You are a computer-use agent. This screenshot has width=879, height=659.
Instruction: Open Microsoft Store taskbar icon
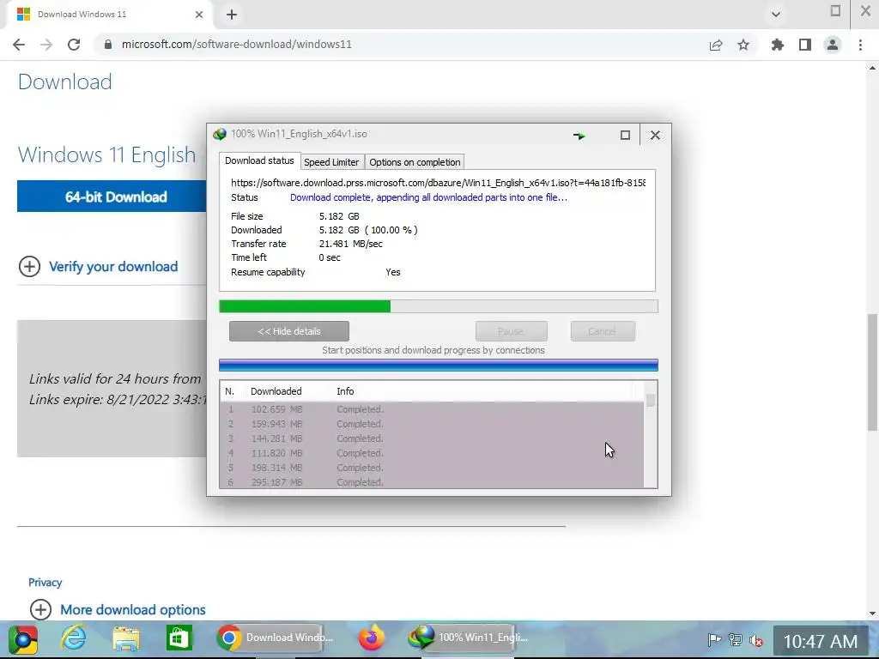point(179,638)
